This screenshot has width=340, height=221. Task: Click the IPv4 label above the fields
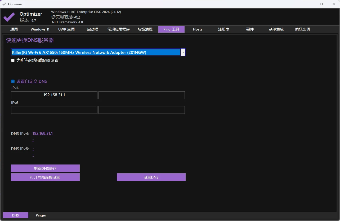(15, 88)
